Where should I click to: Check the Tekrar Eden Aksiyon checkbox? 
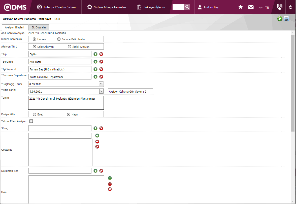click(x=31, y=121)
